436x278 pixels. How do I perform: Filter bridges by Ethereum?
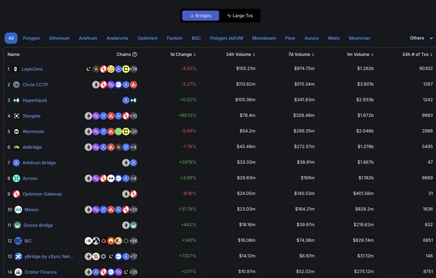[59, 38]
